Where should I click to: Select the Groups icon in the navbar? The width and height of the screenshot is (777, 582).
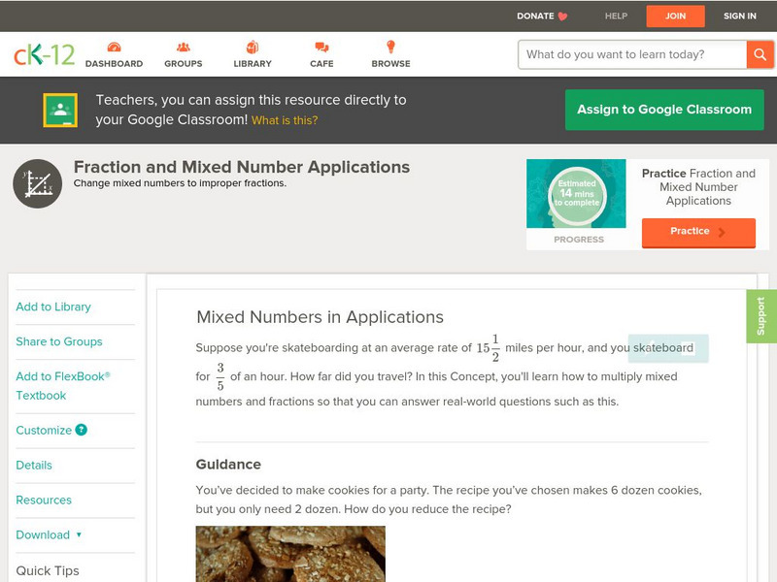[183, 46]
